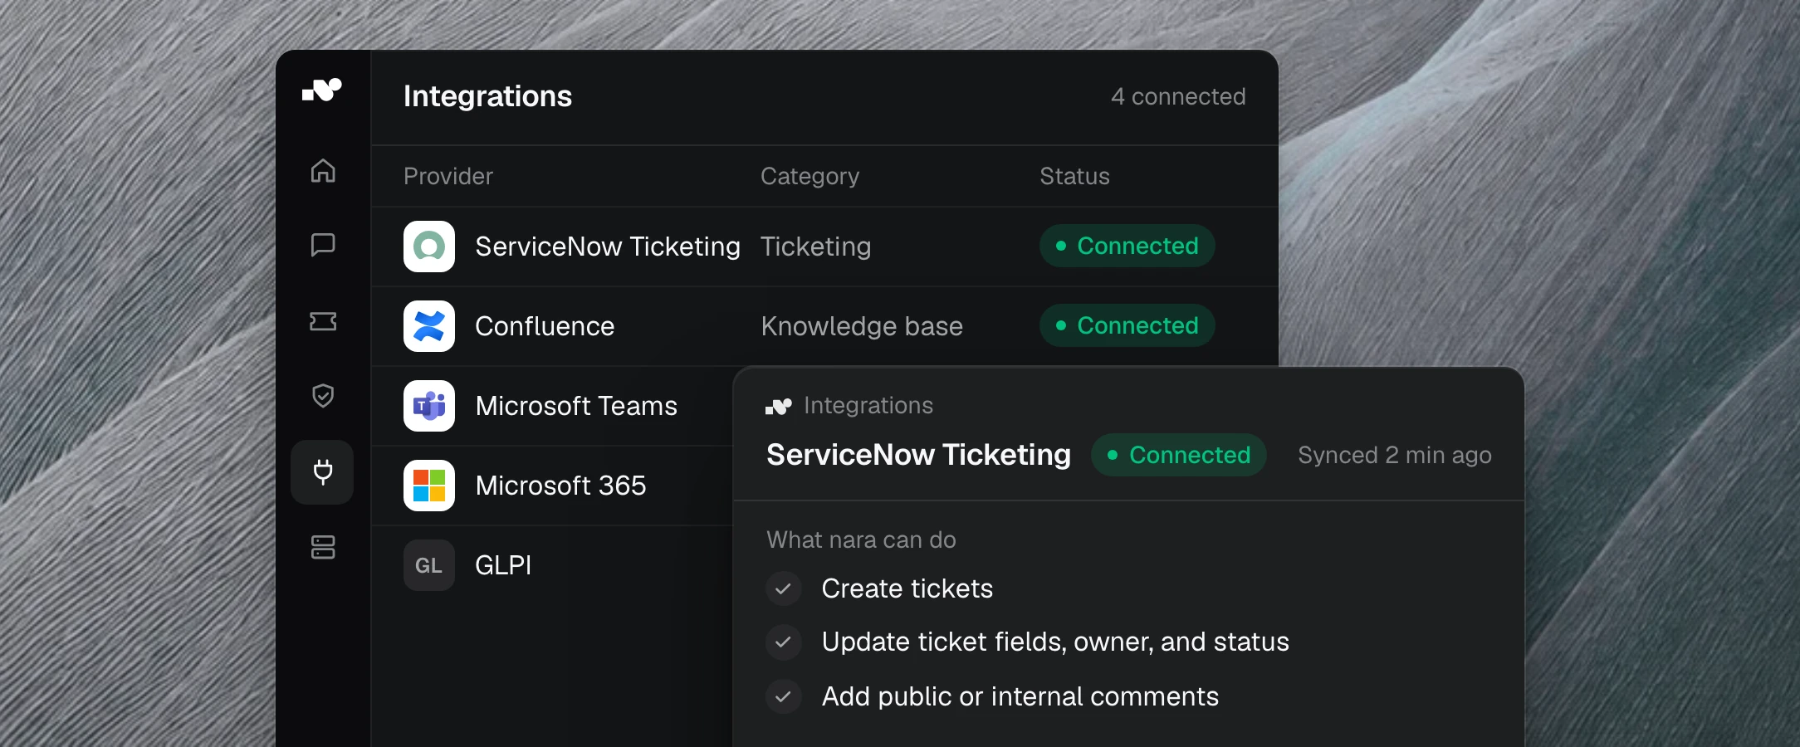Click the Update ticket fields, owner, and status text
This screenshot has height=747, width=1800.
coord(1055,642)
